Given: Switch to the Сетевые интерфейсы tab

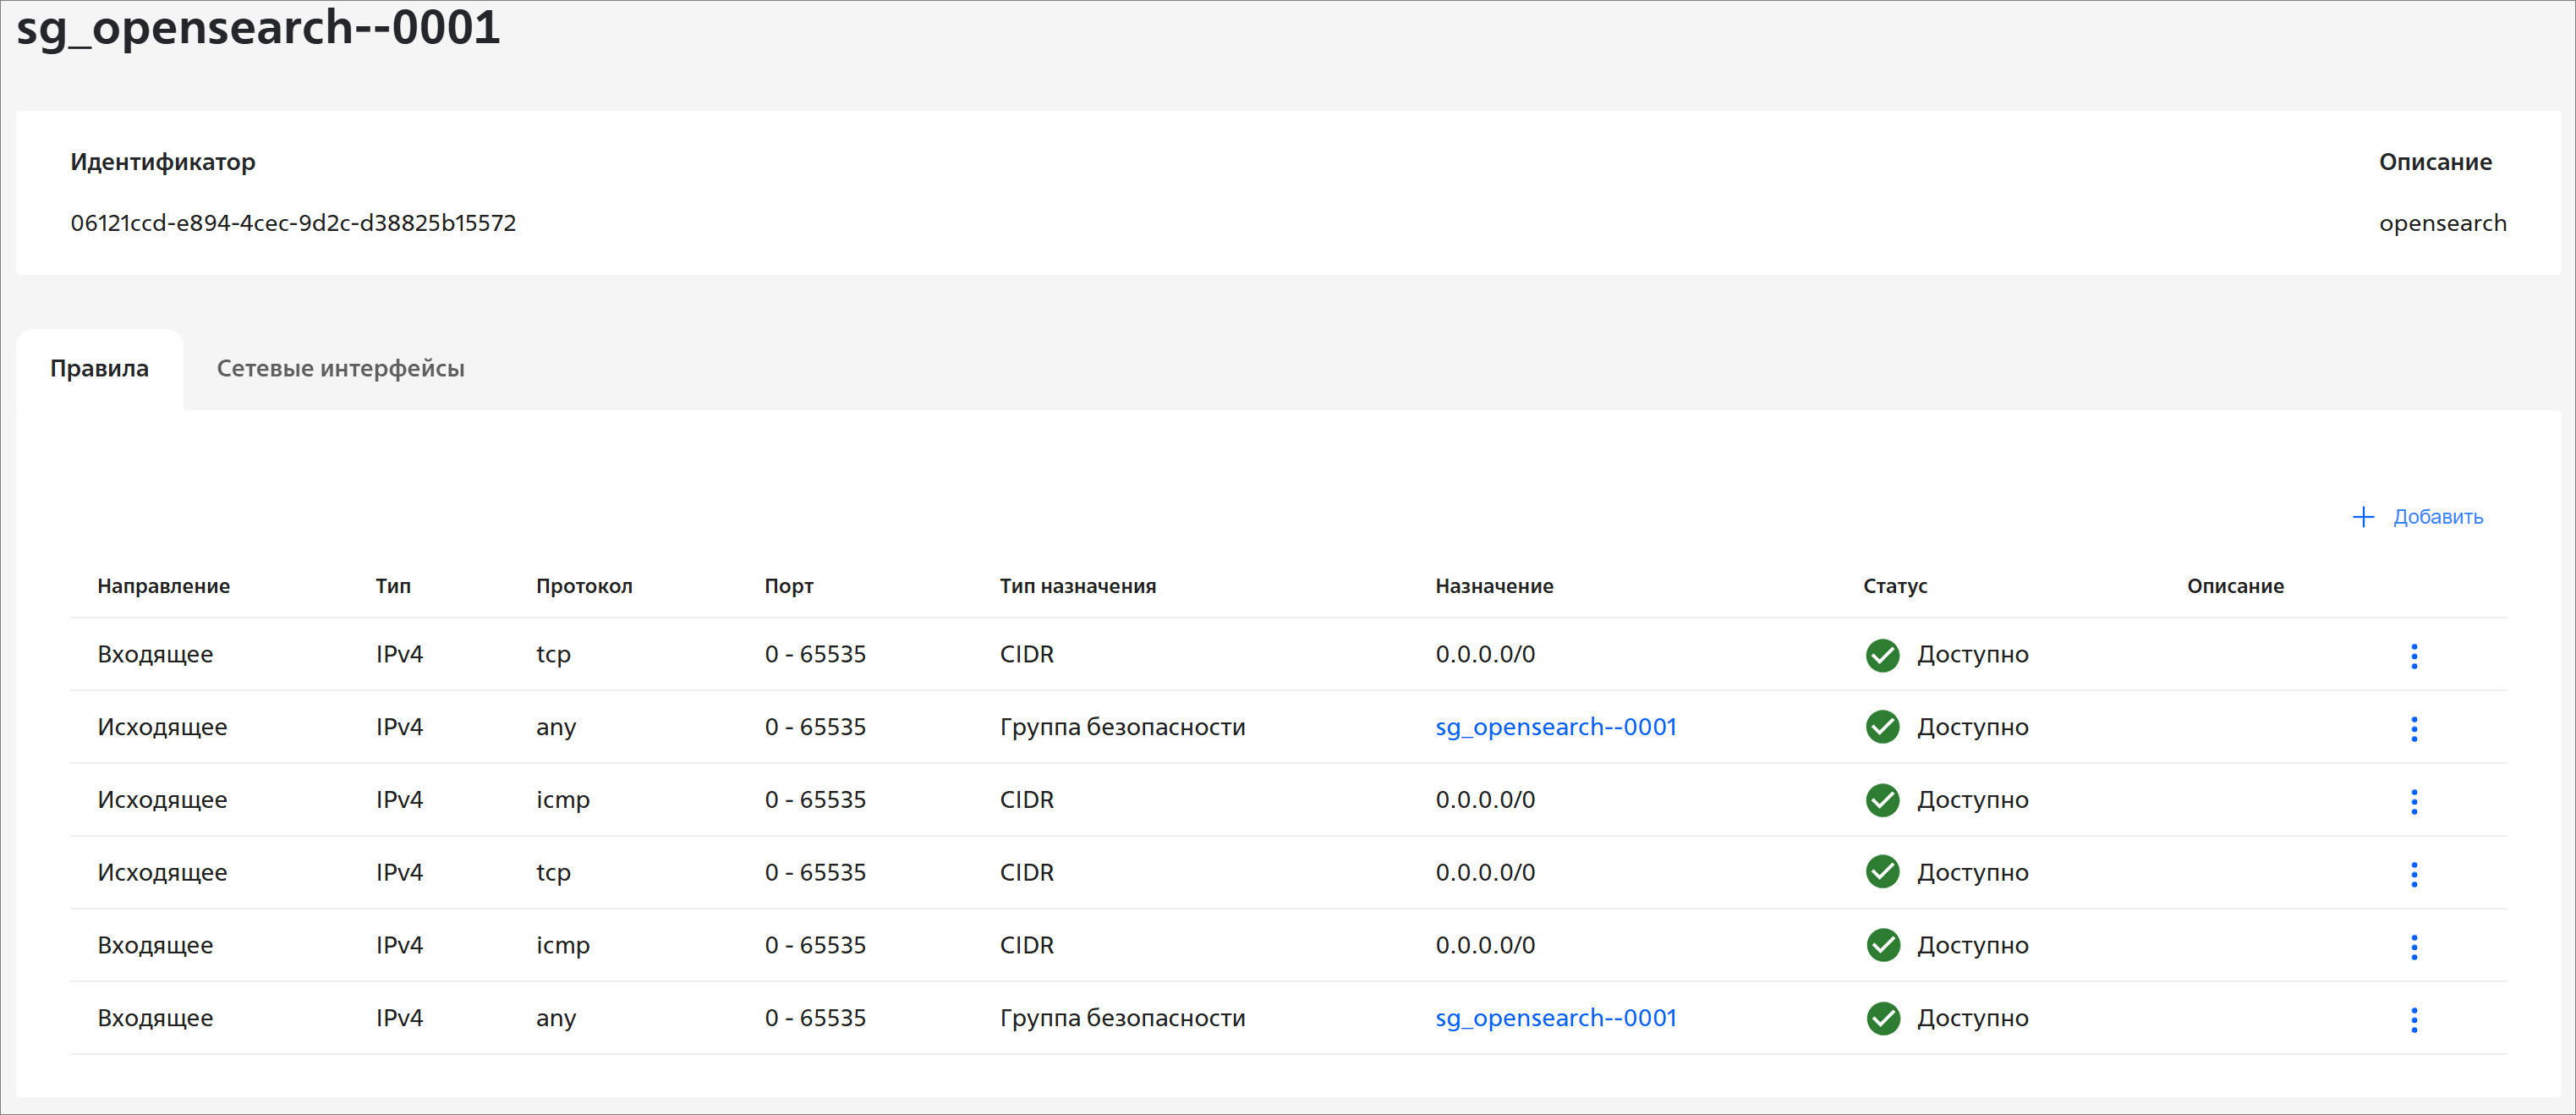Looking at the screenshot, I should 340,368.
